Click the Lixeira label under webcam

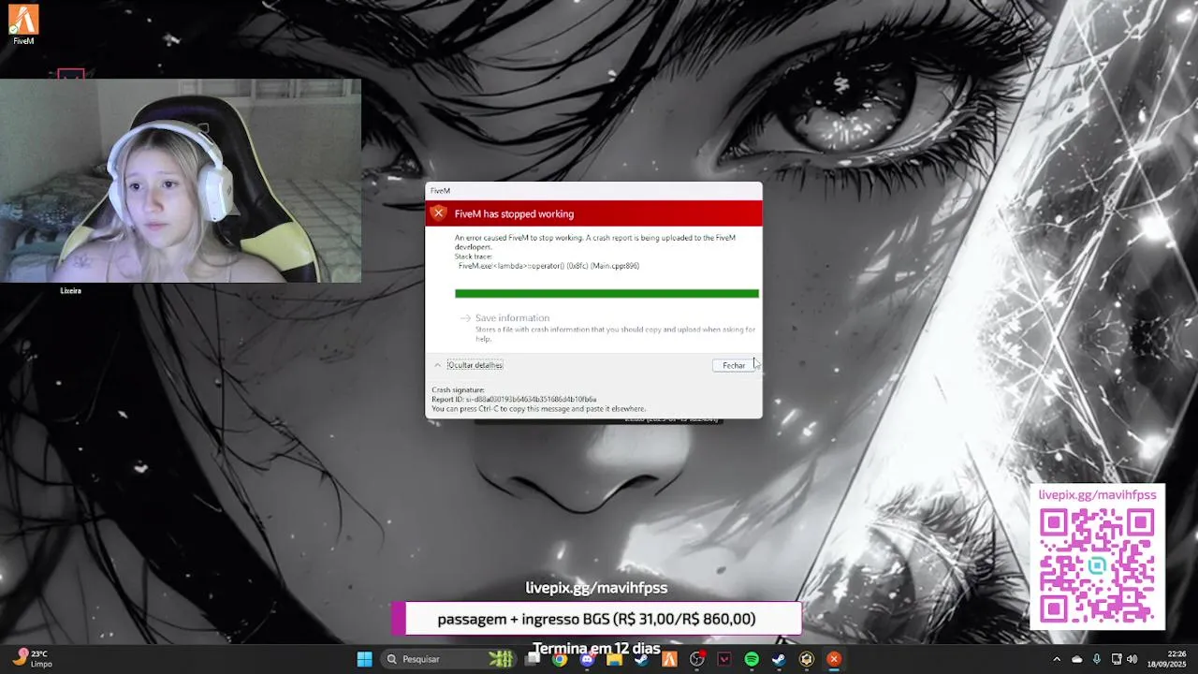(70, 291)
